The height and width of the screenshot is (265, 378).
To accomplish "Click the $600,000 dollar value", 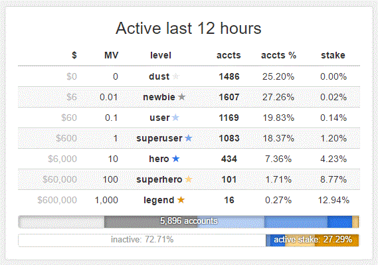I will coord(57,200).
